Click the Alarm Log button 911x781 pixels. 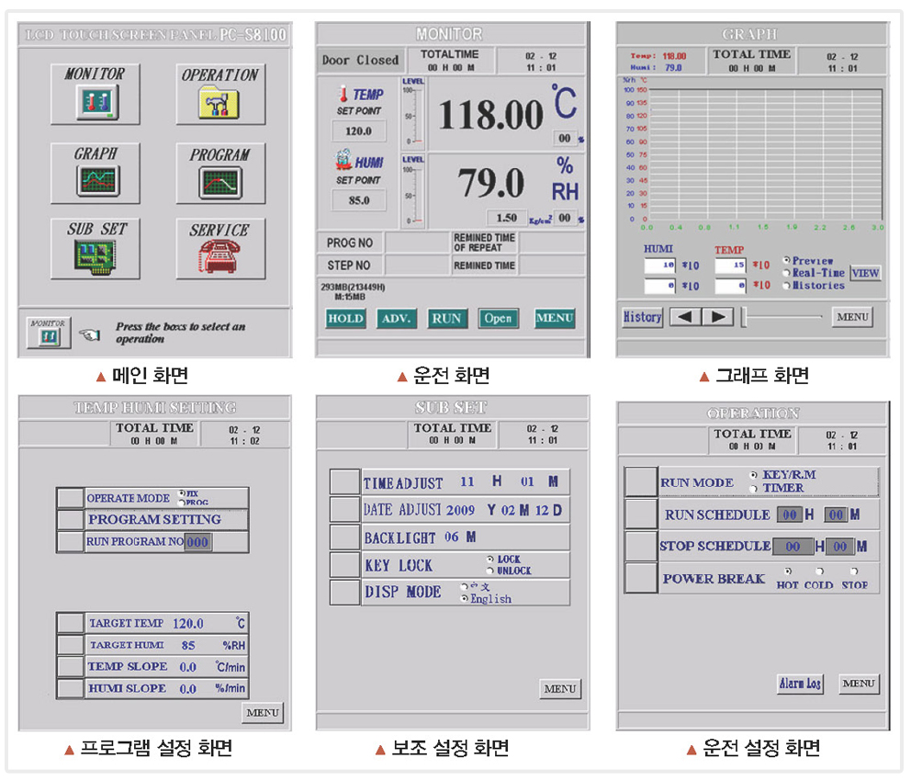(x=800, y=684)
